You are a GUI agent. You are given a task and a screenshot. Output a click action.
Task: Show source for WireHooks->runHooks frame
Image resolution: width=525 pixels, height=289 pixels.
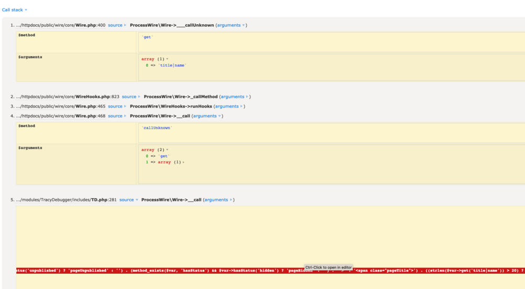[117, 106]
